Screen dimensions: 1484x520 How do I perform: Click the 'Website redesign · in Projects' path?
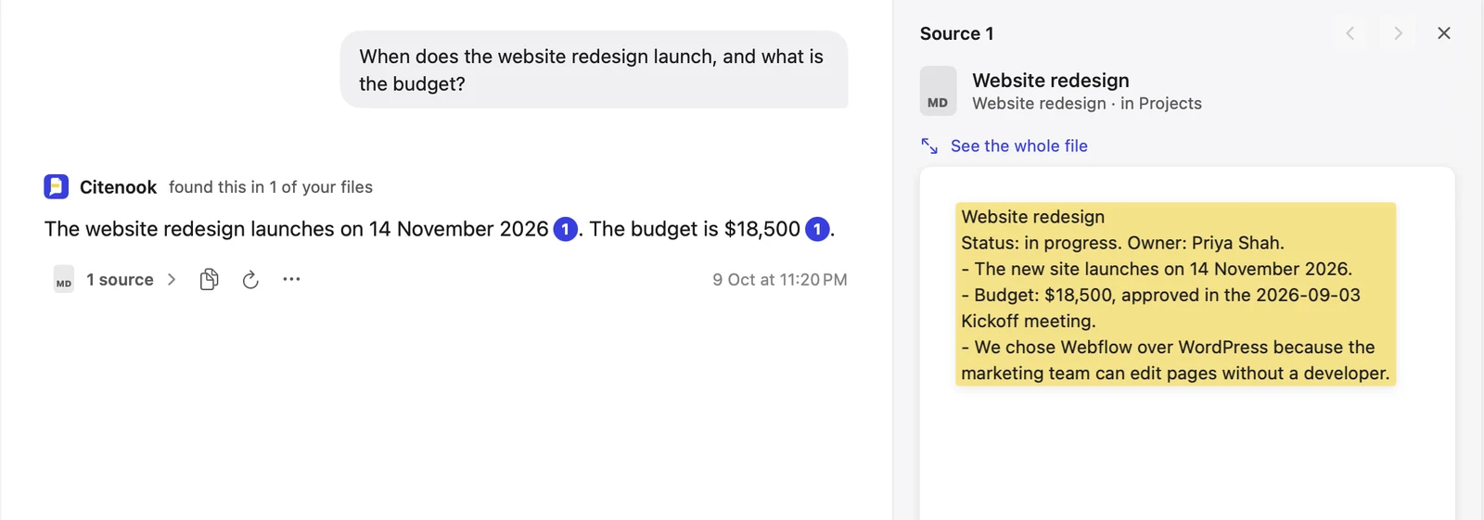[x=1087, y=103]
